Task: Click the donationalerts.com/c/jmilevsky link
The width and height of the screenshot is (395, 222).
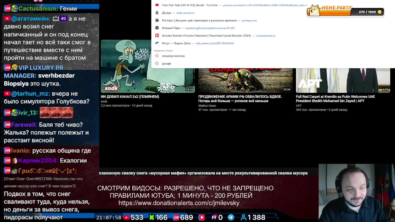Action: (x=179, y=203)
